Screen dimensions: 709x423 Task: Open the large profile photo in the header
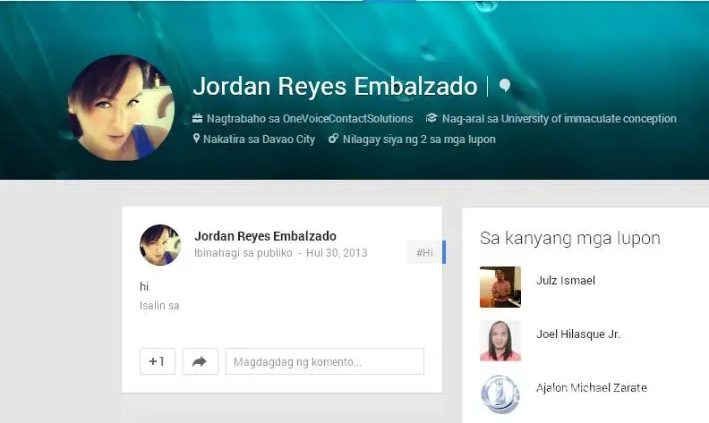pyautogui.click(x=121, y=107)
